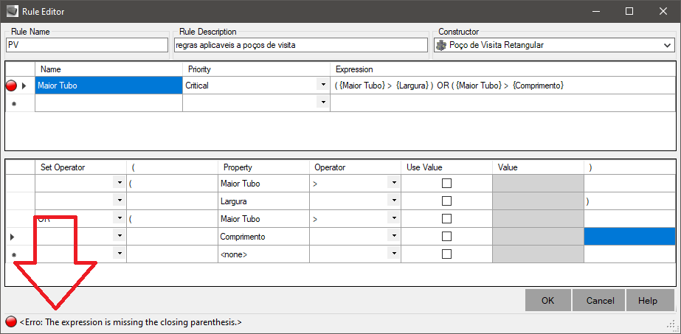Select the row arrow beside the Comprimento row

point(12,237)
